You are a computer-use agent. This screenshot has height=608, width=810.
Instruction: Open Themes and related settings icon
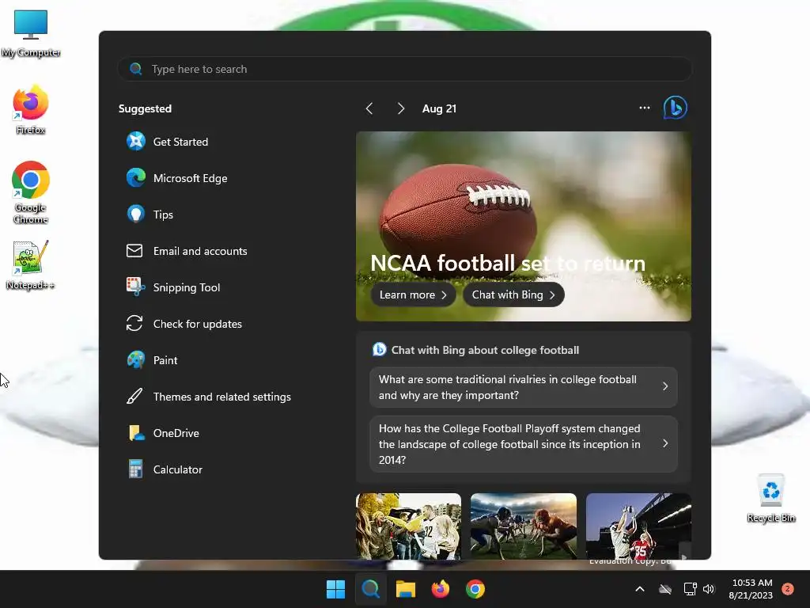[x=134, y=397]
